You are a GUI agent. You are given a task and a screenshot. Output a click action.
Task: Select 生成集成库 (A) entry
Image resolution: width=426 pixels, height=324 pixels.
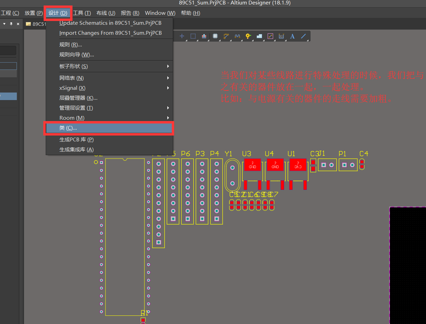(110, 150)
